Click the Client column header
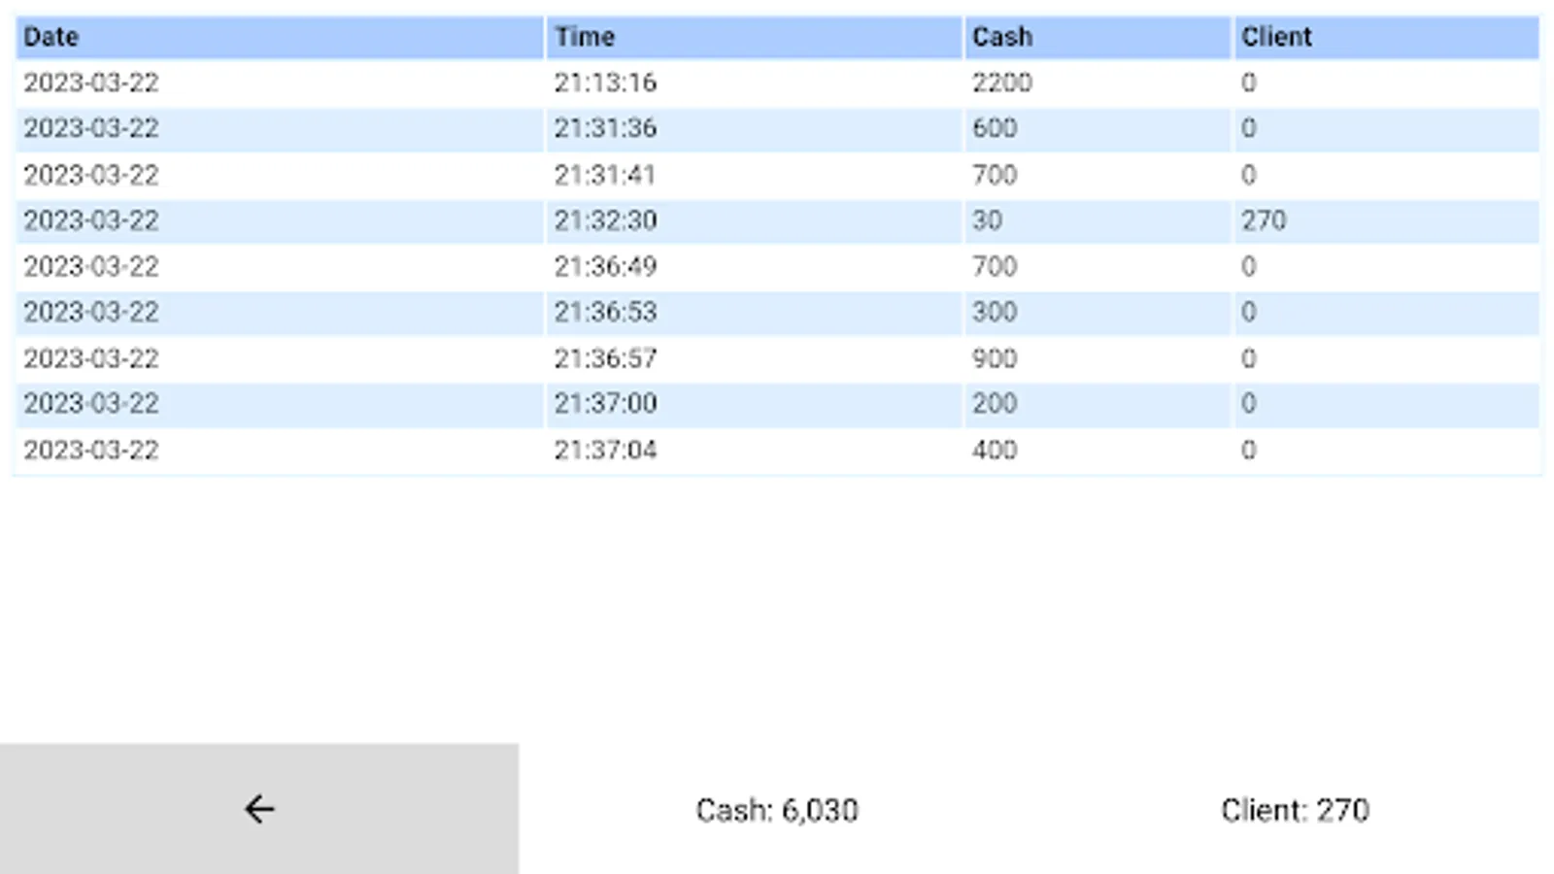Image resolution: width=1554 pixels, height=874 pixels. (1276, 37)
